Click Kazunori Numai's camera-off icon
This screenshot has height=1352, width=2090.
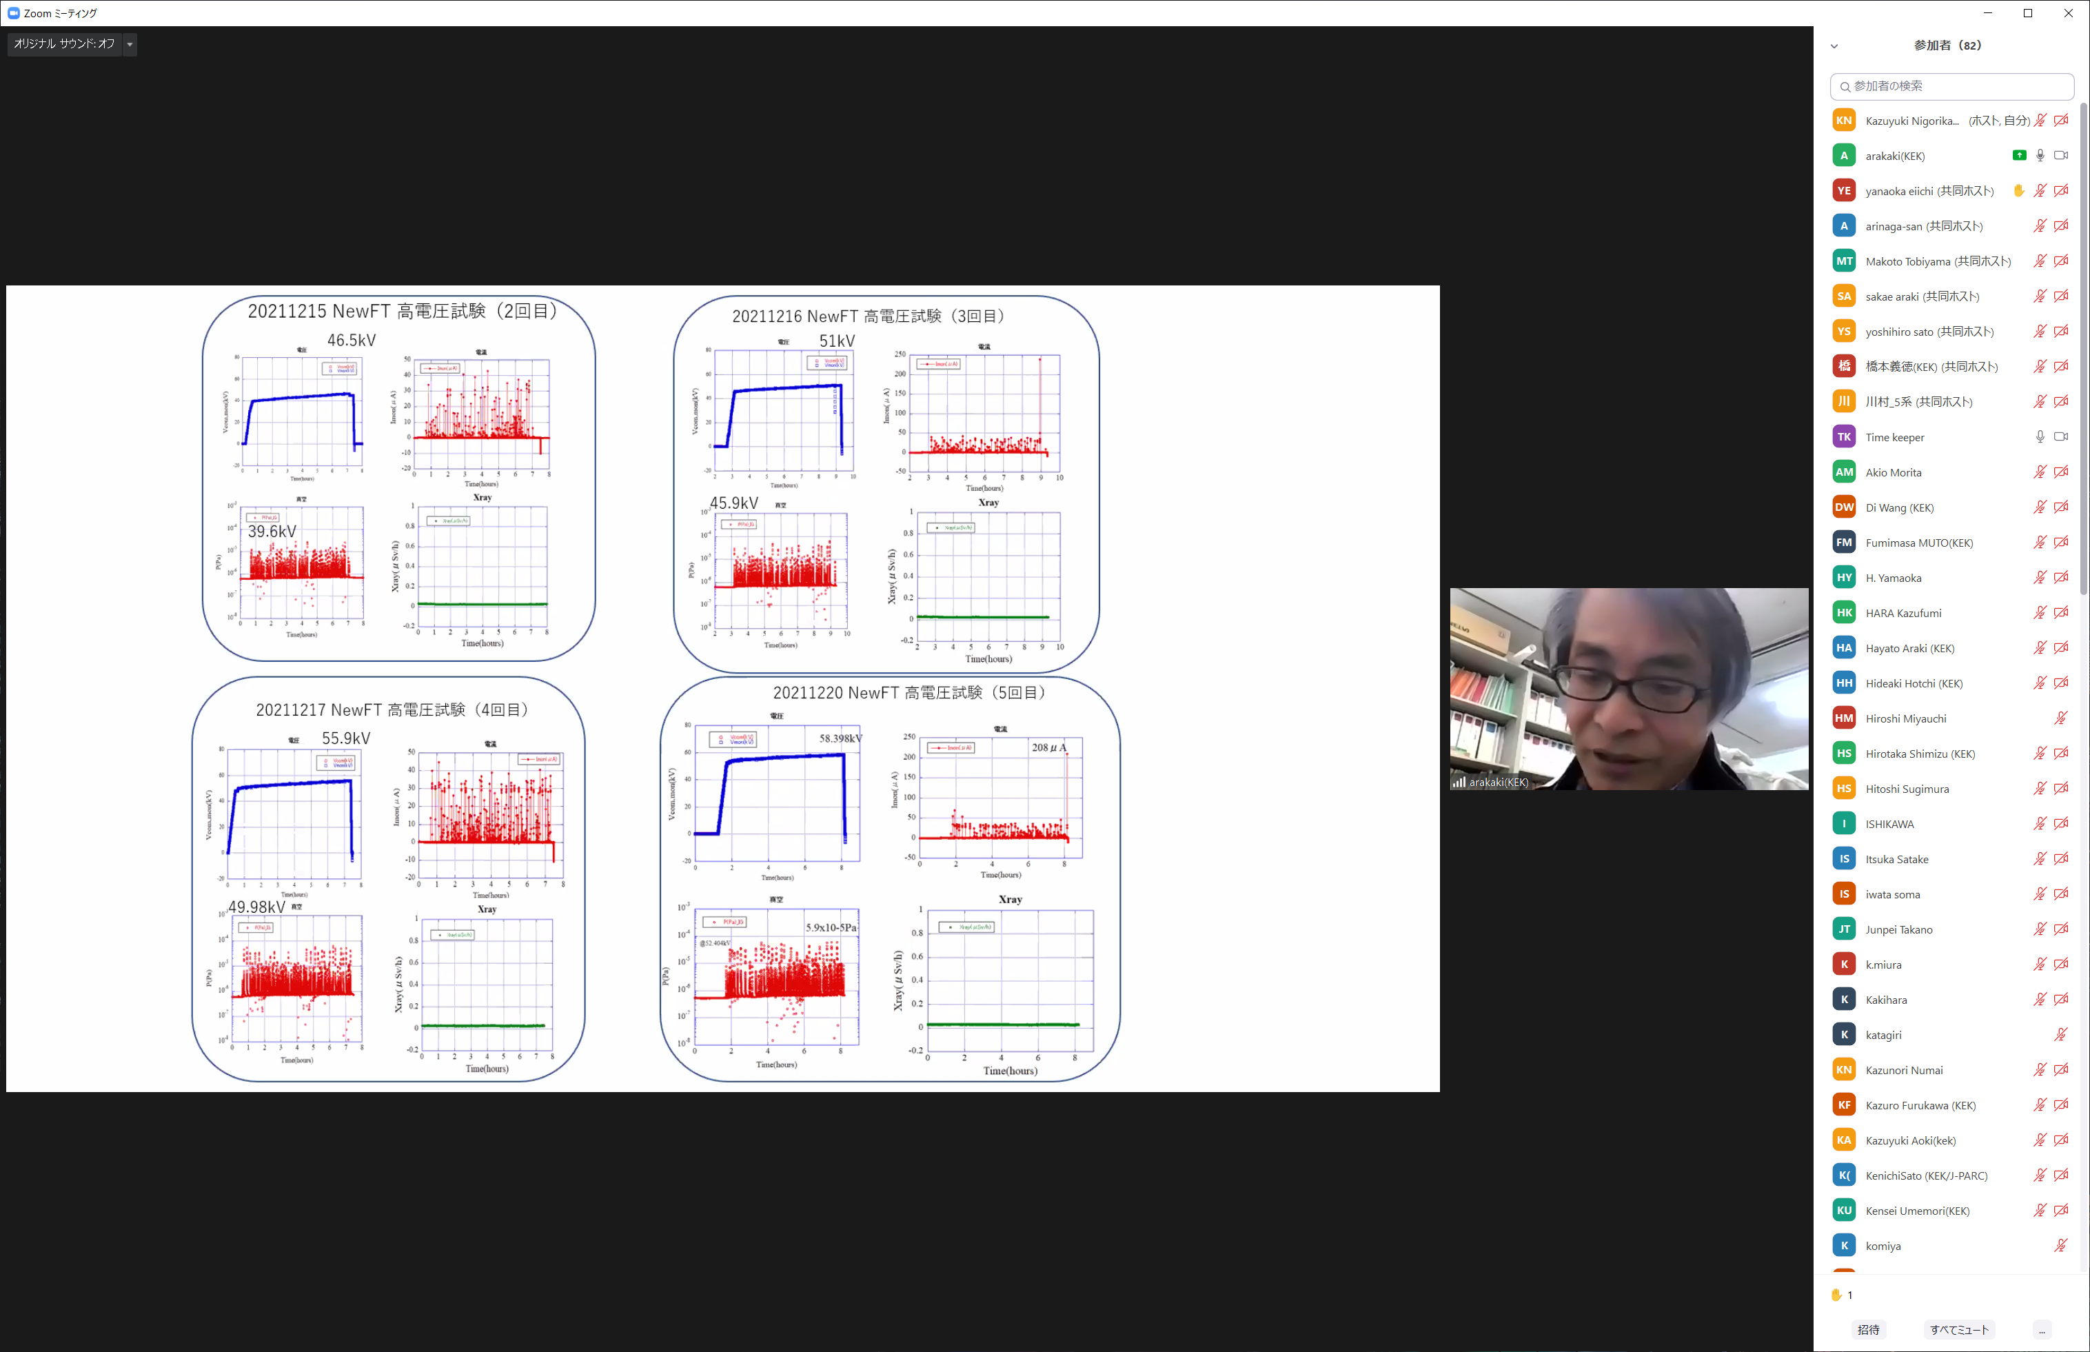pos(2061,1069)
